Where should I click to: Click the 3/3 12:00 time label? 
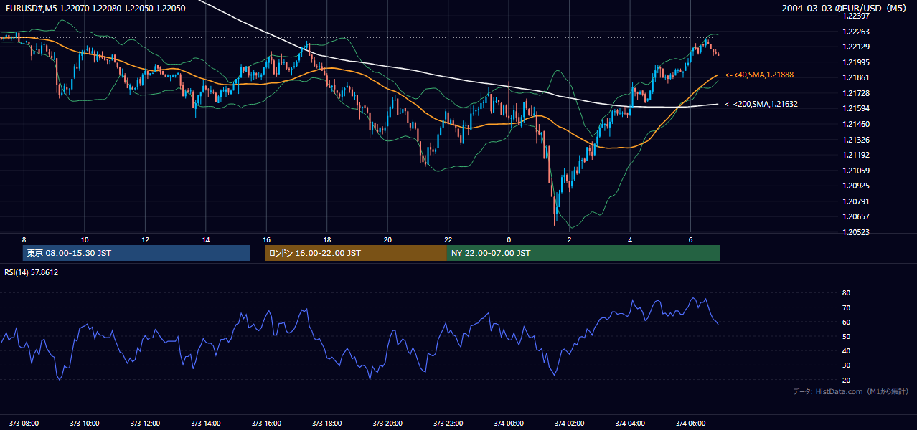pyautogui.click(x=146, y=423)
